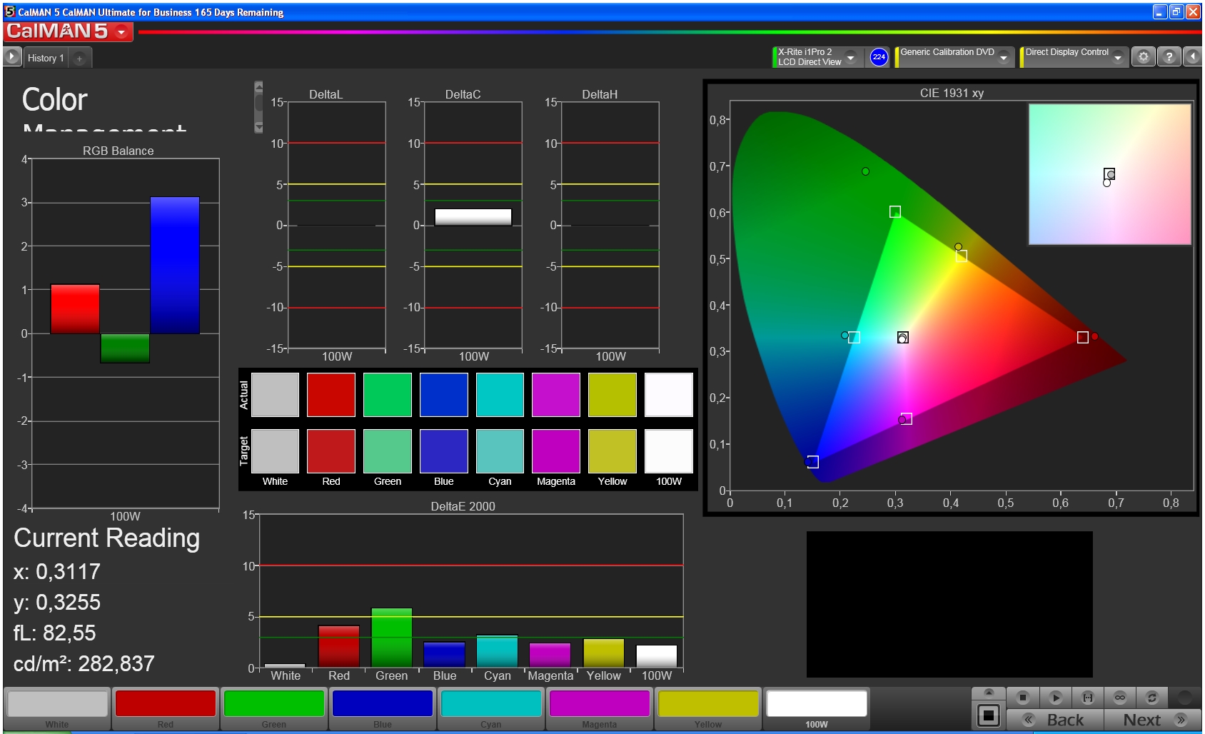The image size is (1205, 734).
Task: Click the Actual Blue swatch
Action: 444,395
